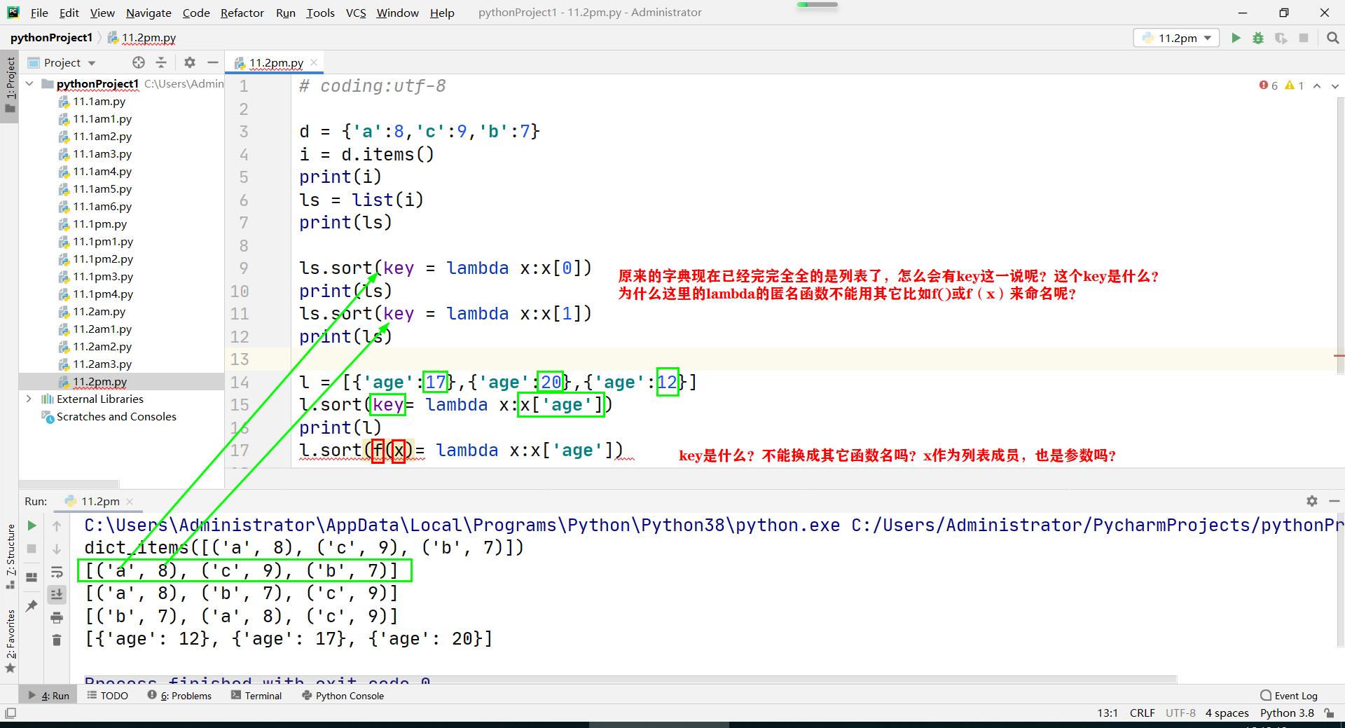This screenshot has height=728, width=1345.
Task: Toggle the 4: Run tool window button
Action: pos(48,696)
